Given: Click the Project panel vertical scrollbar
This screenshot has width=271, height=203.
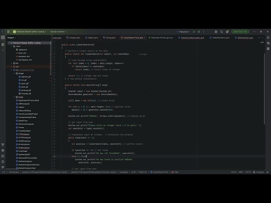Looking at the screenshot, I should click(50, 58).
